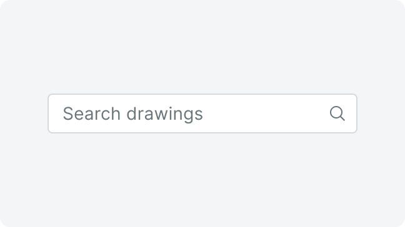Run the search from the magnifier icon
405x227 pixels.
(337, 113)
